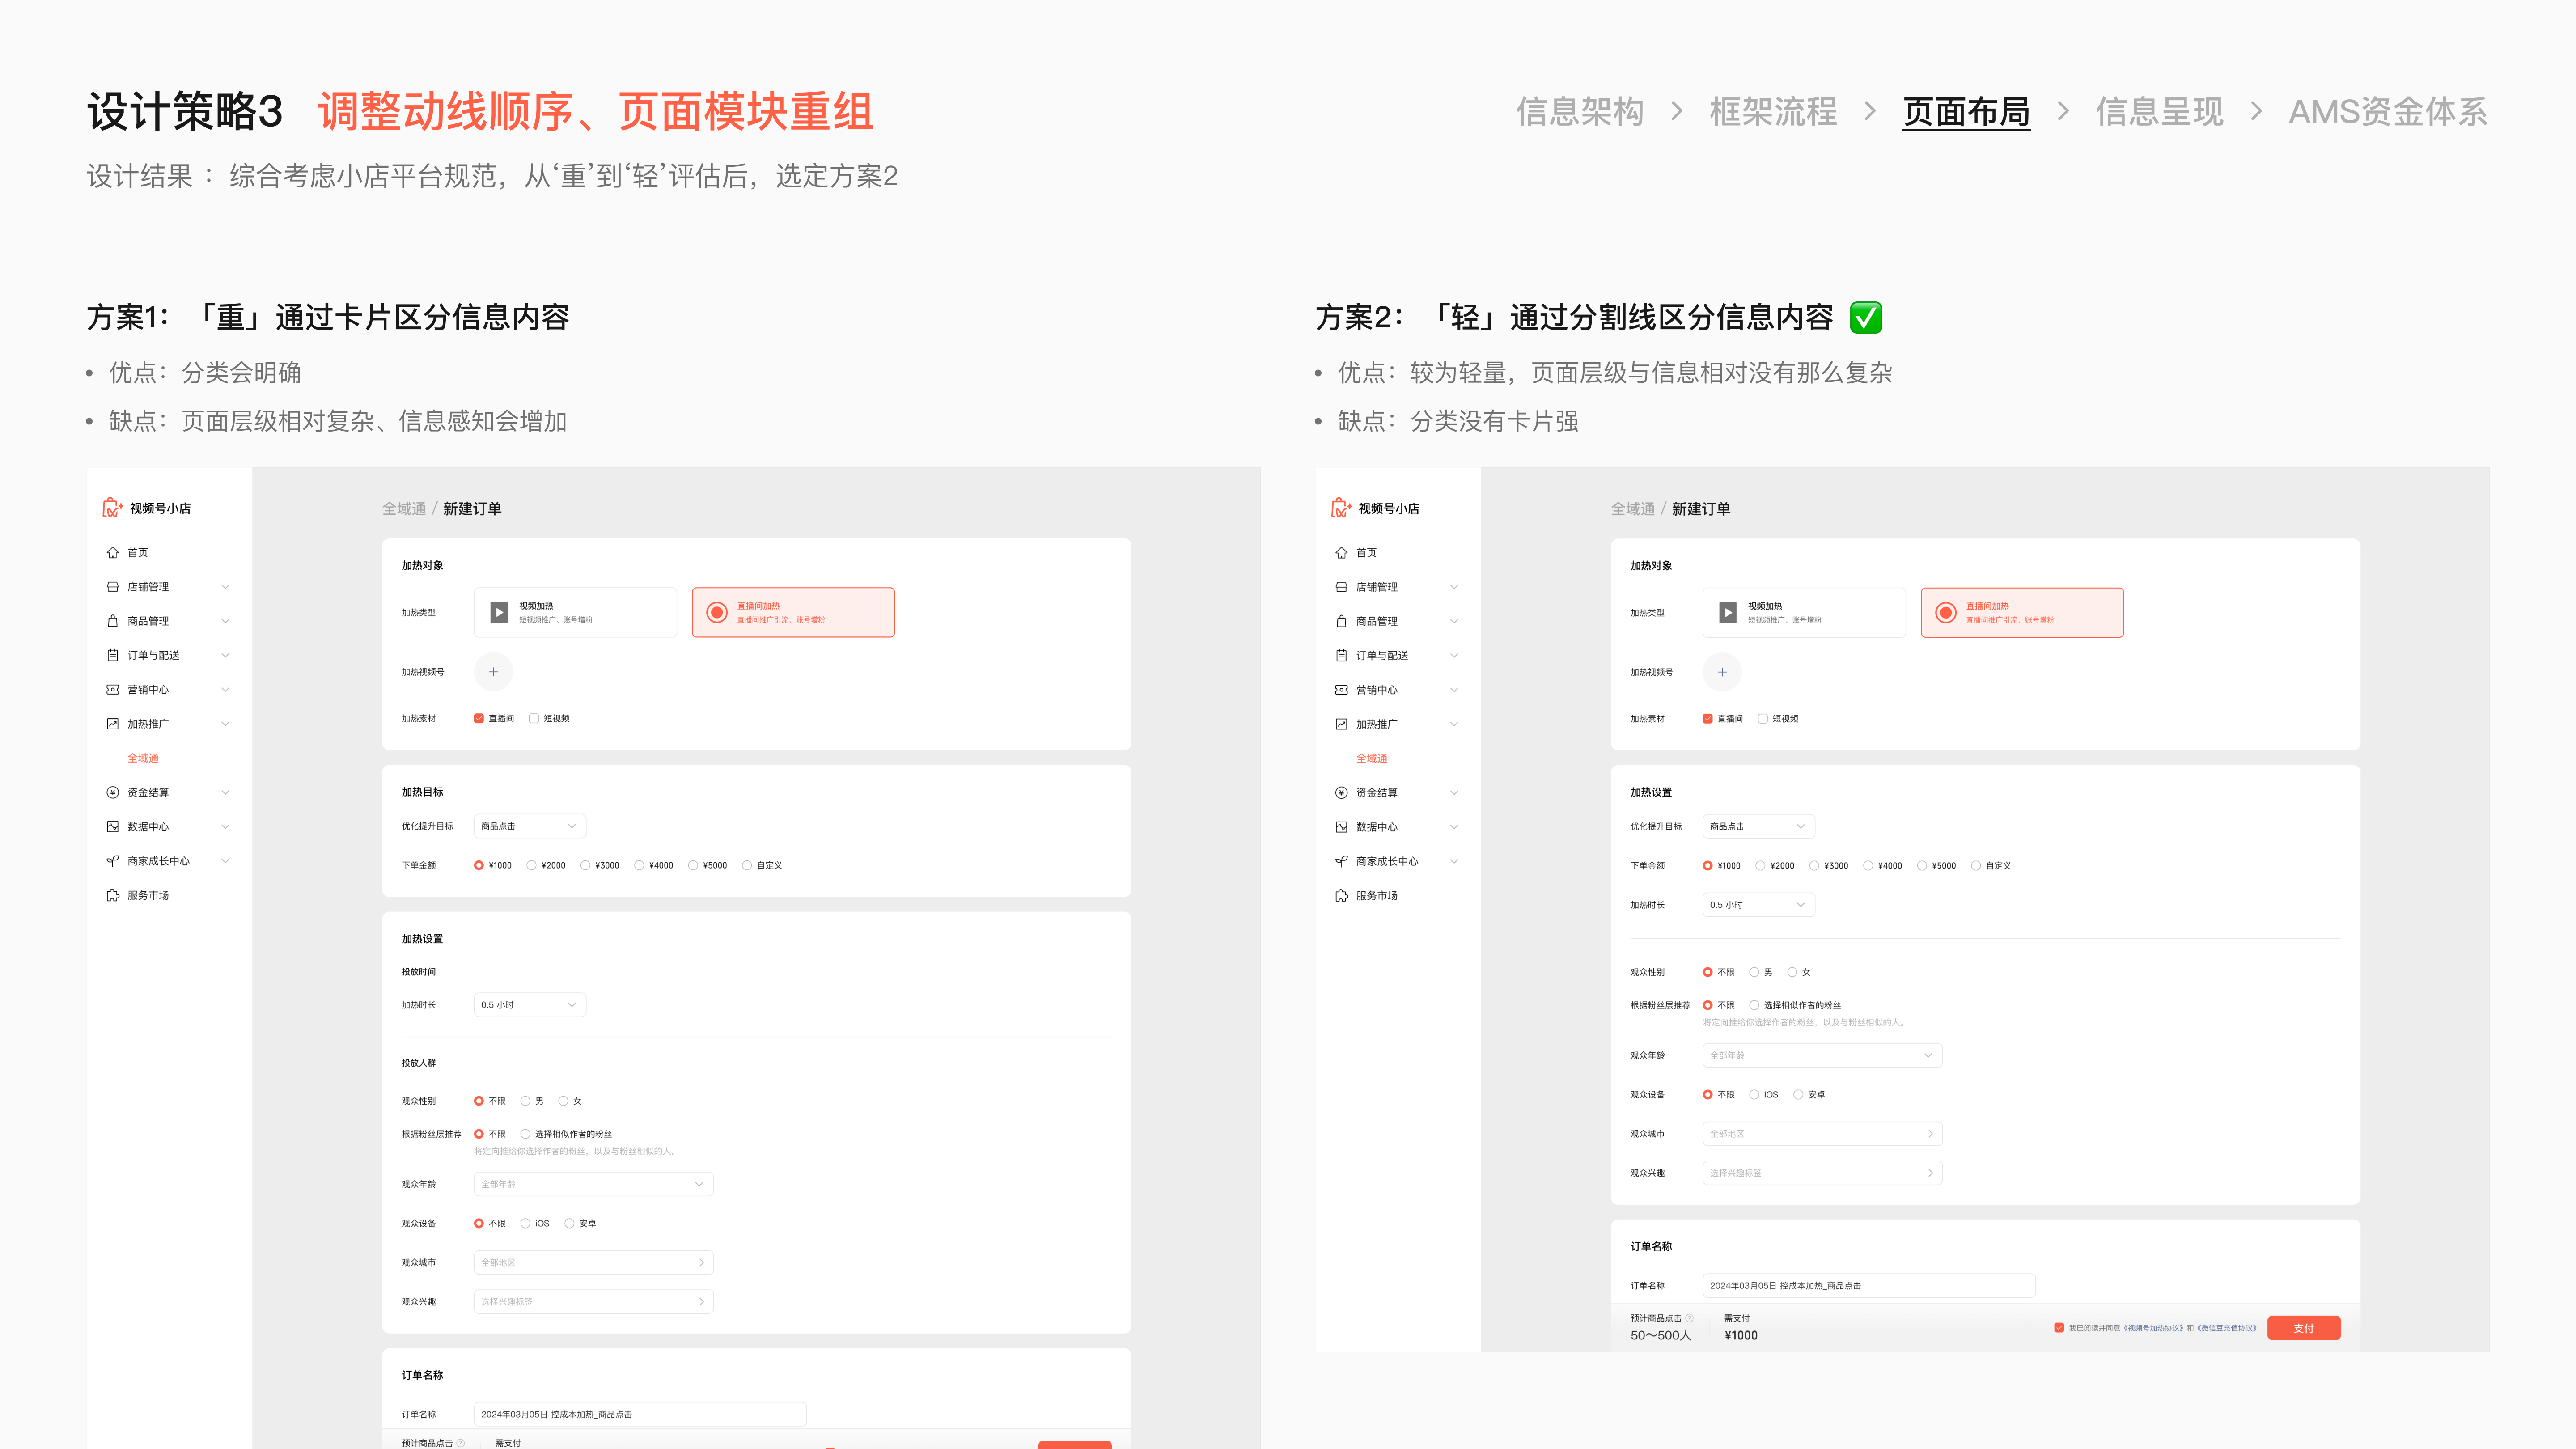The width and height of the screenshot is (2576, 1449).
Task: Click 首页 home icon in left mockup sidebar
Action: [113, 552]
